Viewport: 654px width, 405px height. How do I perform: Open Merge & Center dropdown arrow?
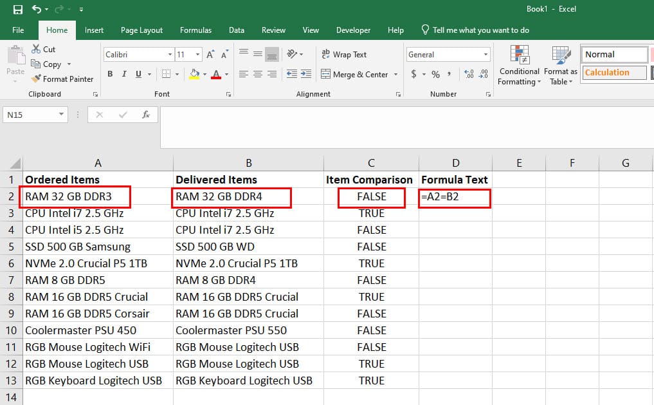(395, 74)
